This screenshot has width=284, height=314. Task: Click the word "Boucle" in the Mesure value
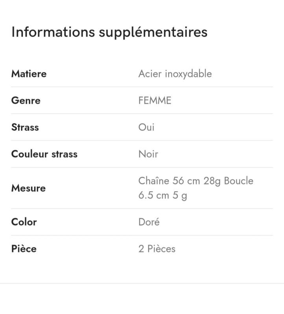(238, 181)
